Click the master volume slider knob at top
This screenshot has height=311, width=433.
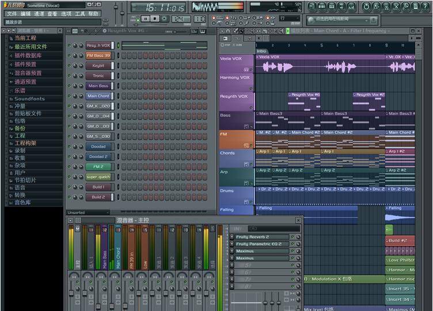coord(116,6)
